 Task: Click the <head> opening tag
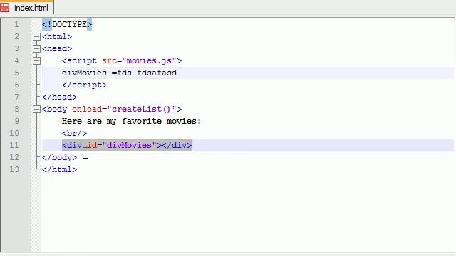[x=57, y=48]
